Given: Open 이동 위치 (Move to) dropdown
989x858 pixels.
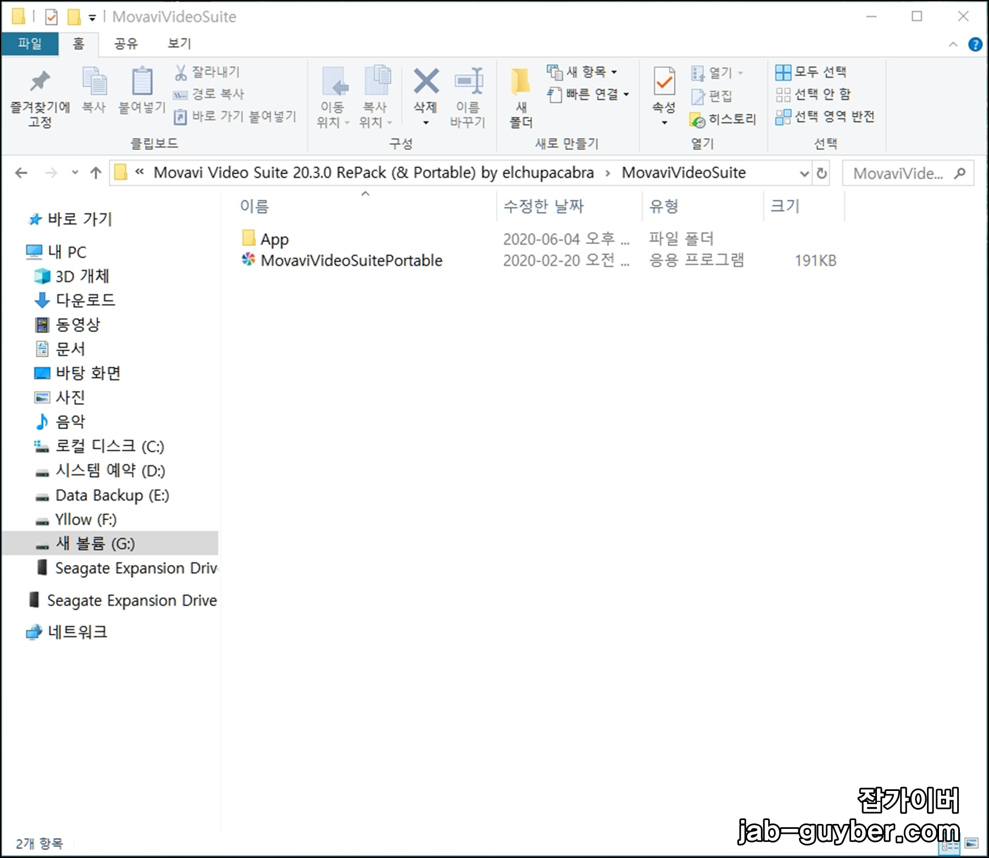Looking at the screenshot, I should click(x=334, y=97).
